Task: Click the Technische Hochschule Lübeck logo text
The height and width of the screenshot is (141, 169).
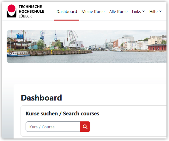Action: [x=31, y=11]
